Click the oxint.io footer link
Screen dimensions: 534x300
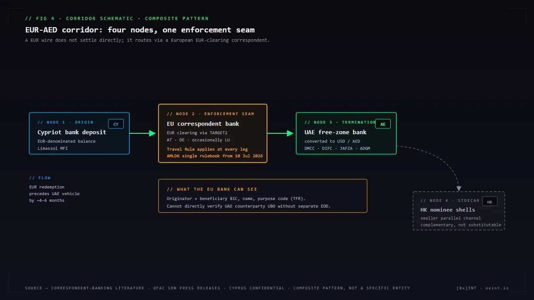coord(497,288)
